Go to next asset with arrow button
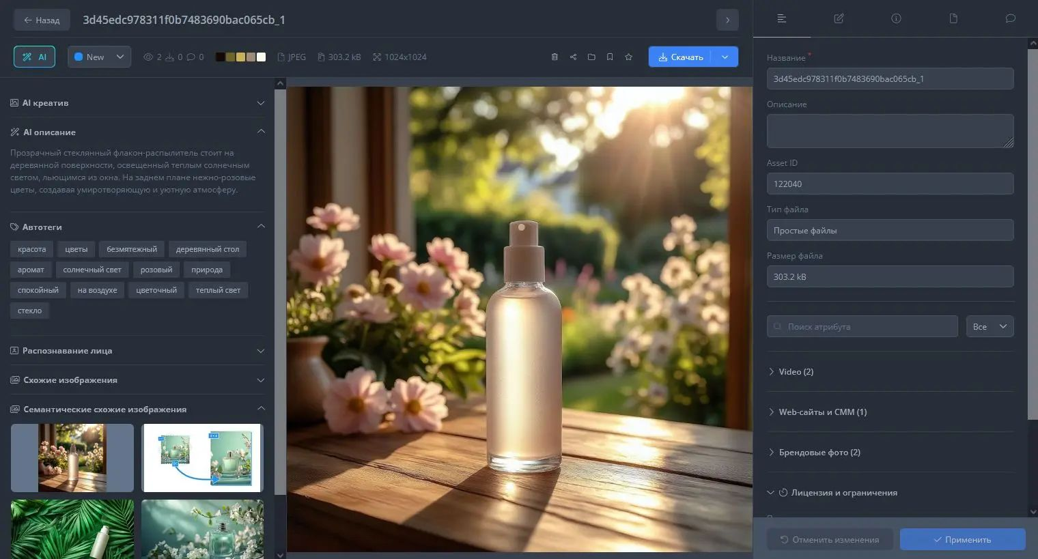This screenshot has height=559, width=1038. pos(727,20)
